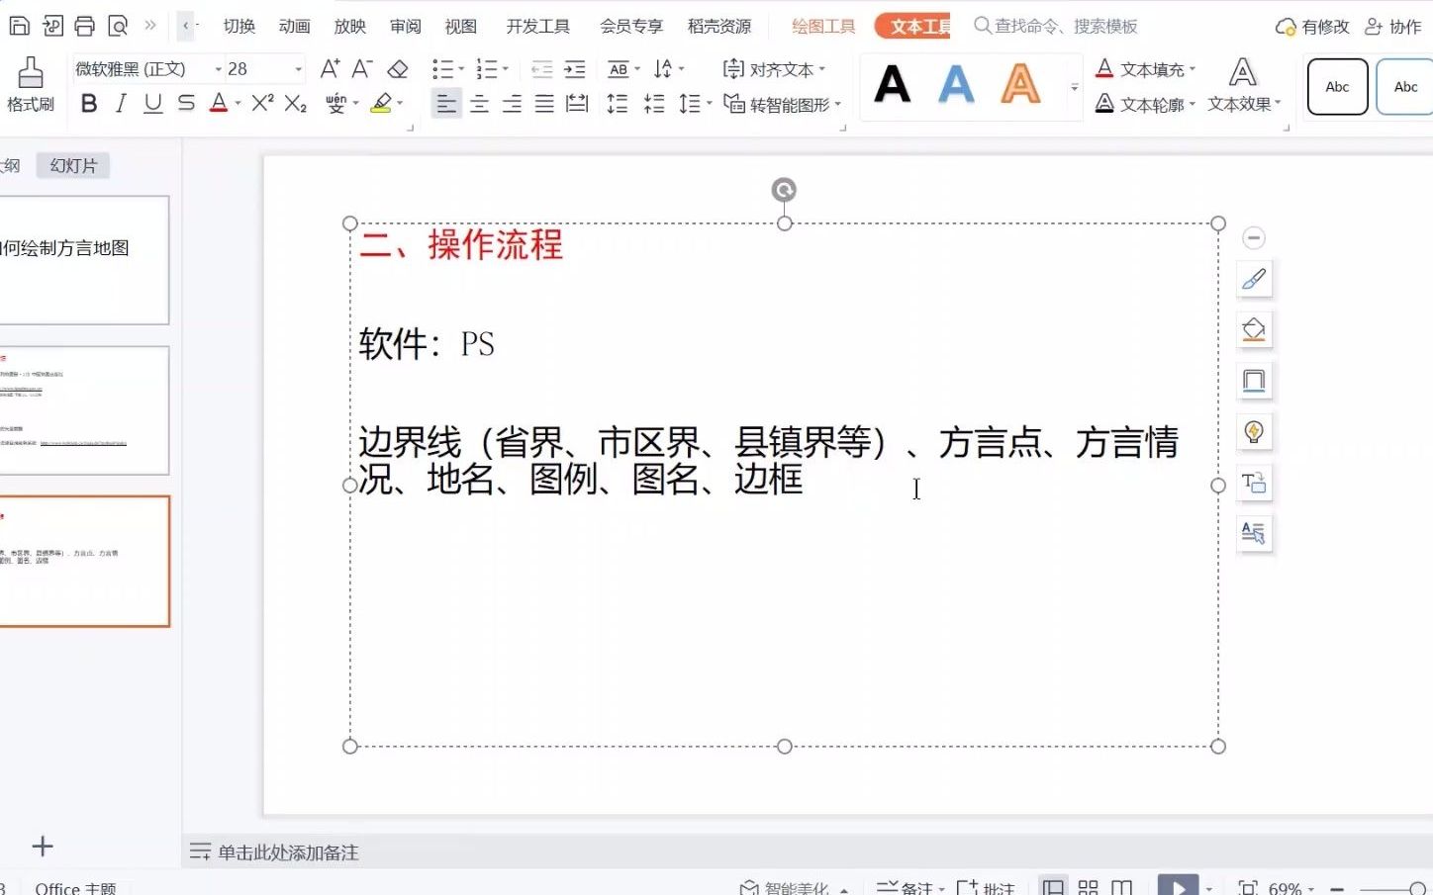Toggle Italic formatting

tap(121, 103)
